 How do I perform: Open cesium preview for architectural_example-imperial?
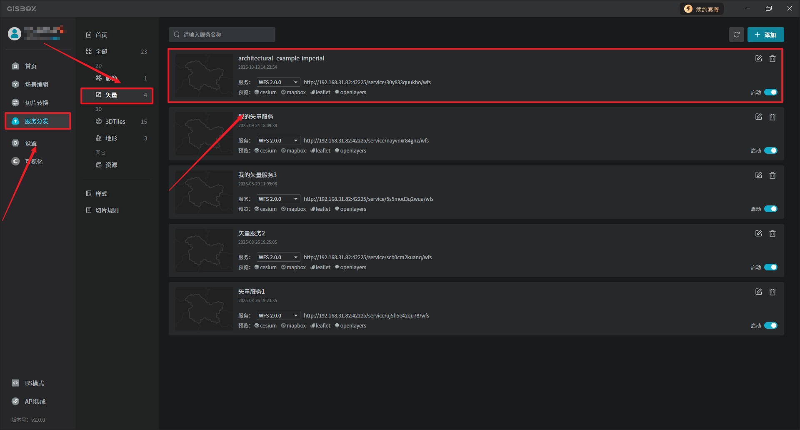[266, 92]
